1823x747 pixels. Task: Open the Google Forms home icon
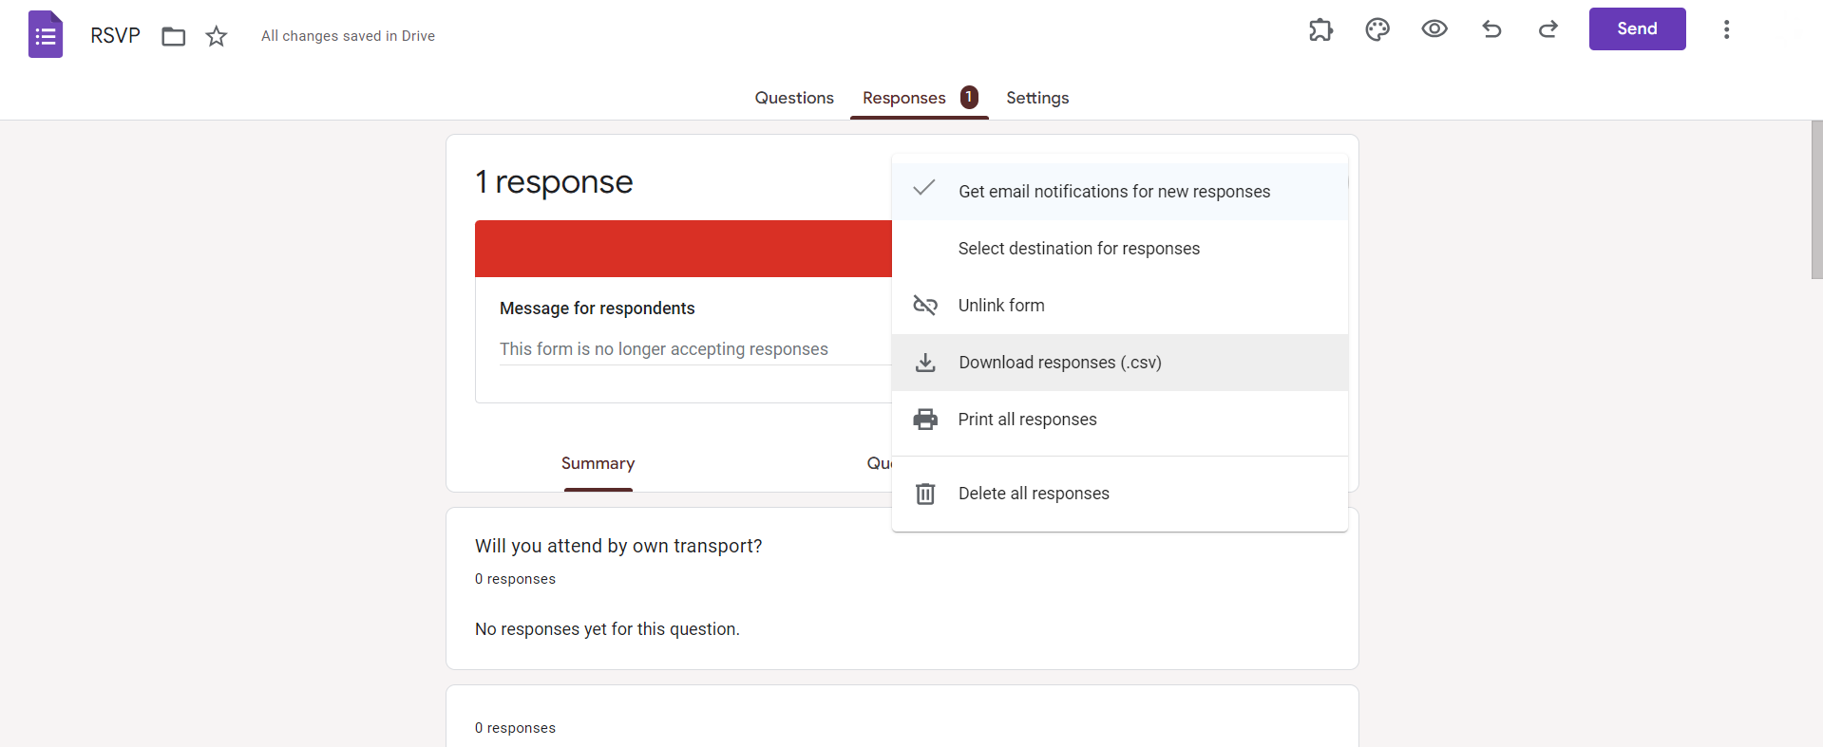point(46,35)
